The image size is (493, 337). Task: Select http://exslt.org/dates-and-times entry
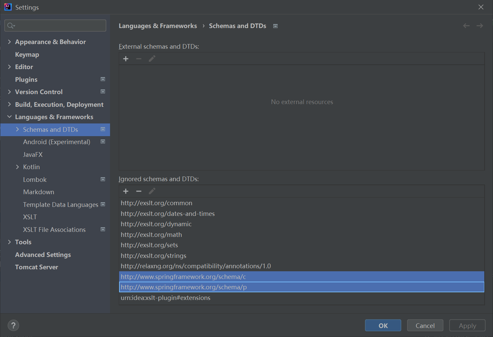pyautogui.click(x=302, y=214)
